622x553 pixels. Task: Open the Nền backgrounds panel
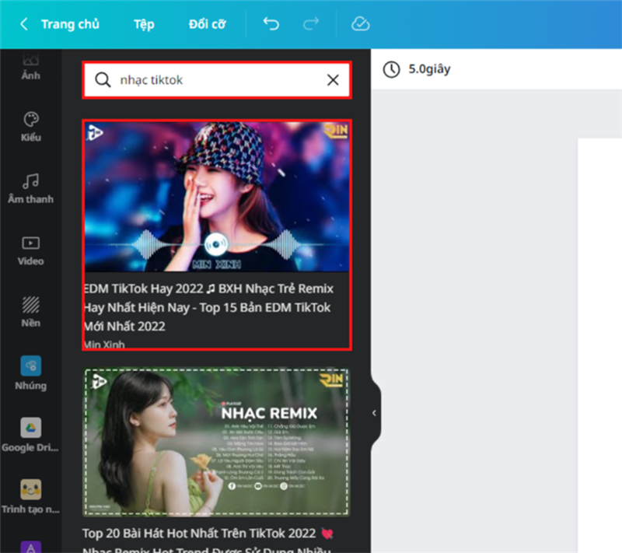[x=30, y=311]
